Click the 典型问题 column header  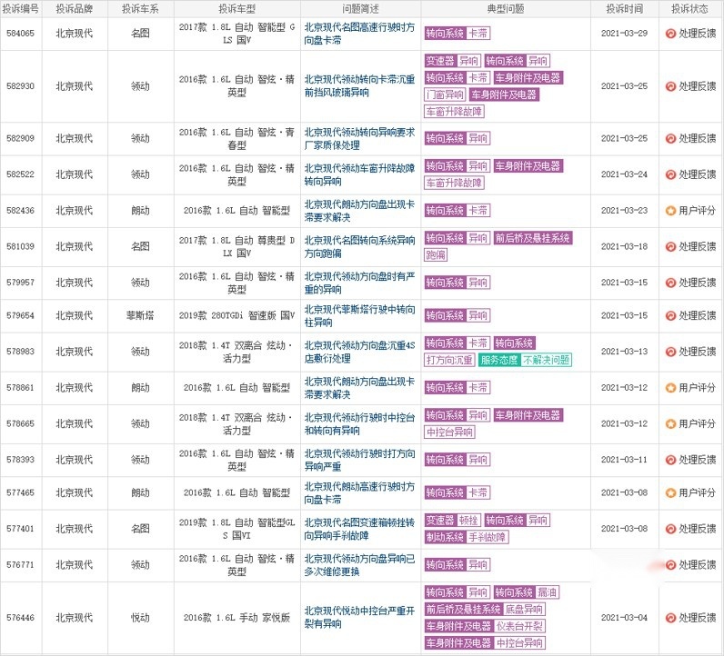pos(506,9)
